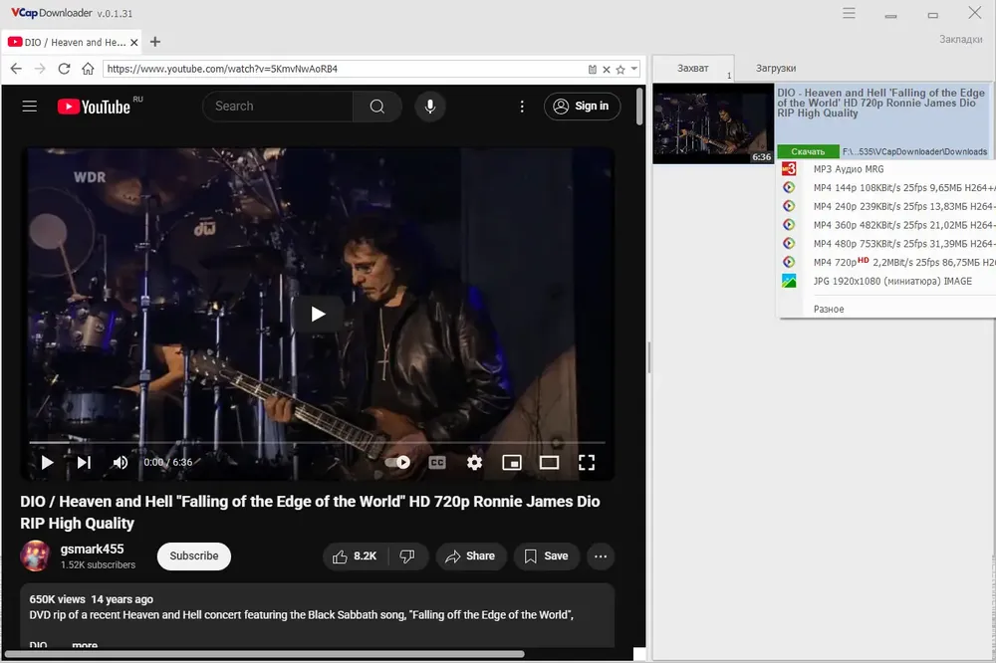Bookmark page with star icon in address bar
The image size is (996, 663).
[x=621, y=70]
